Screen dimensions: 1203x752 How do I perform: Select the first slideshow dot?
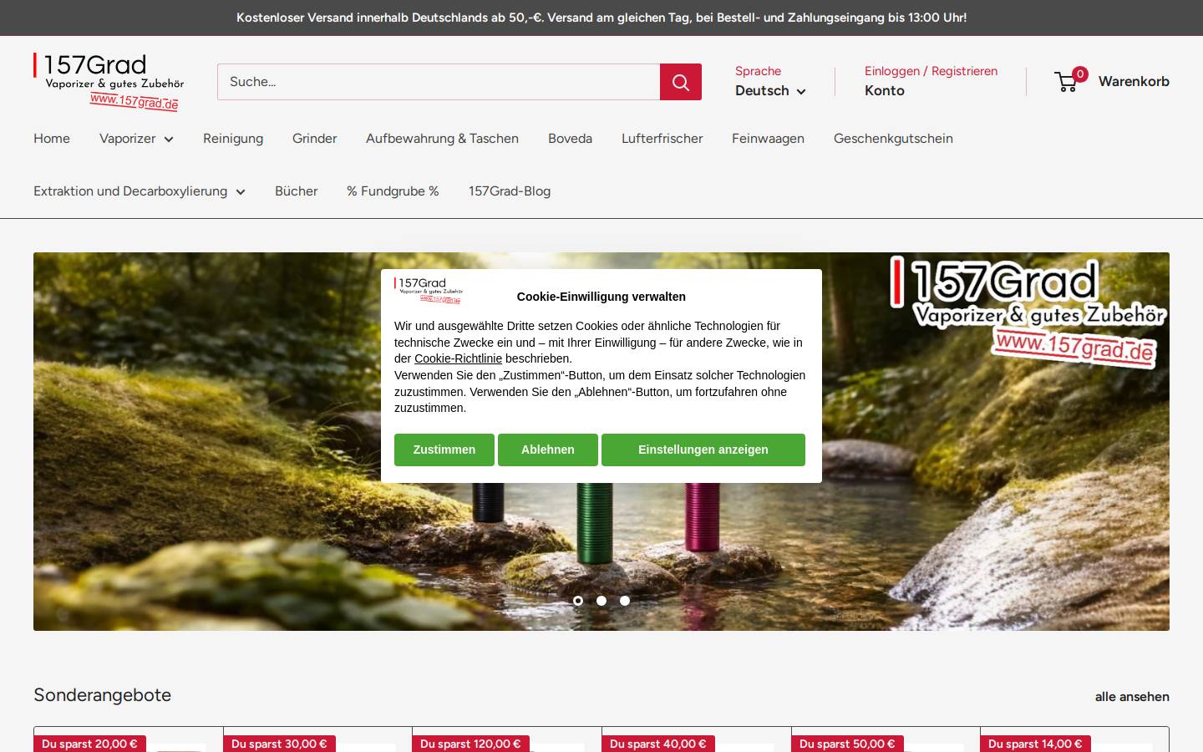click(x=578, y=601)
